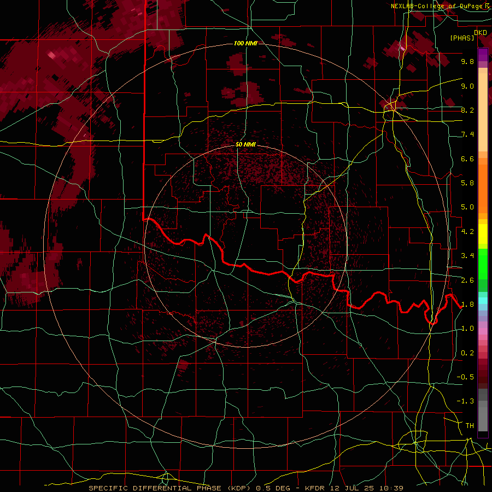This screenshot has width=492, height=492.
Task: Pick the light peach color bar segment
Action: pos(483,113)
